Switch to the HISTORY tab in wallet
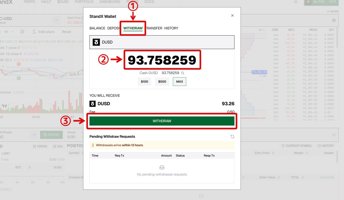Viewport: 344px width, 200px height. coord(171,28)
